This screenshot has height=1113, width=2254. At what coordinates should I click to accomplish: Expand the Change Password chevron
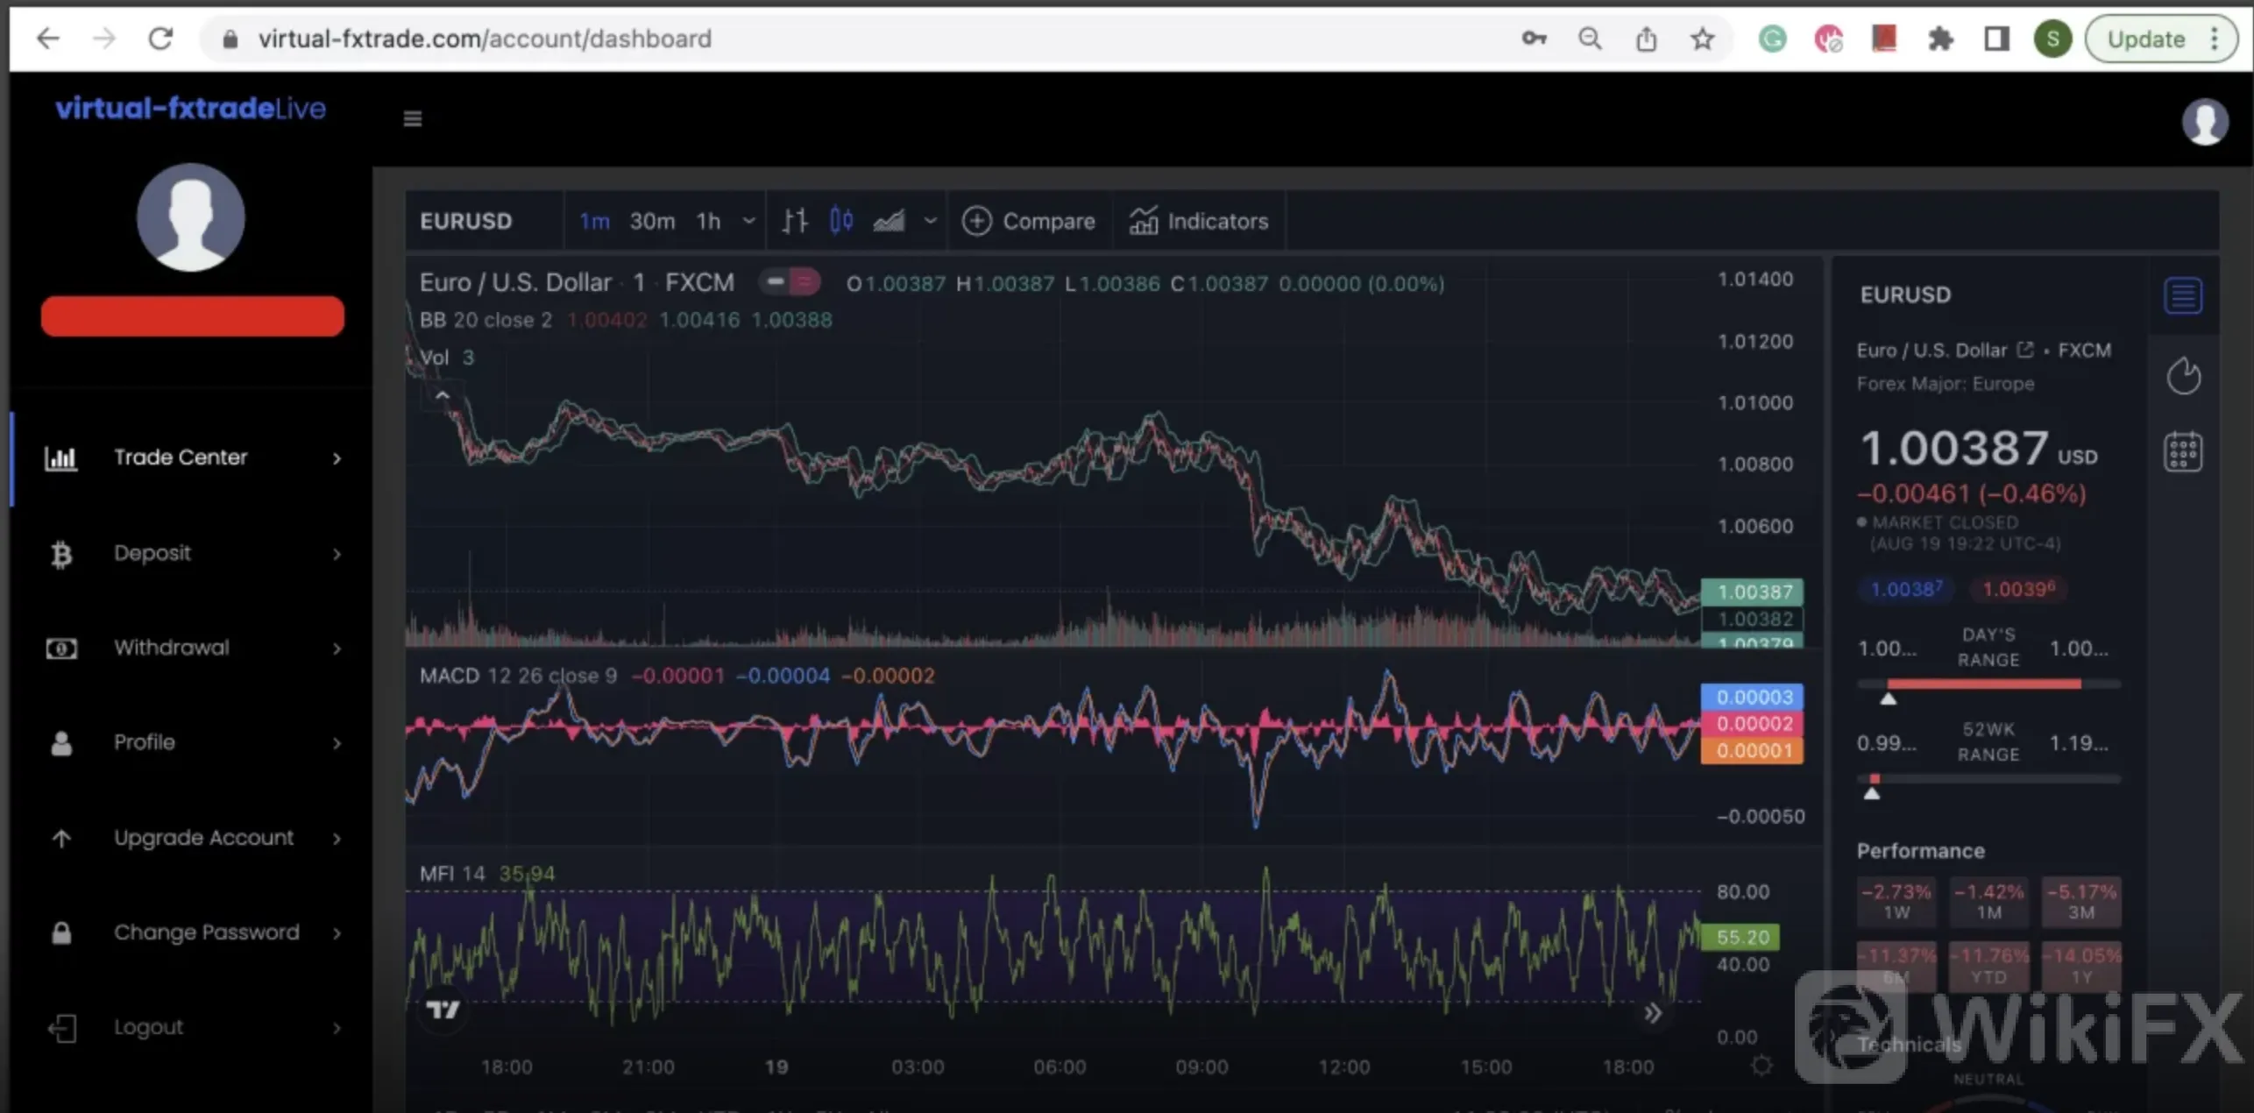tap(337, 933)
